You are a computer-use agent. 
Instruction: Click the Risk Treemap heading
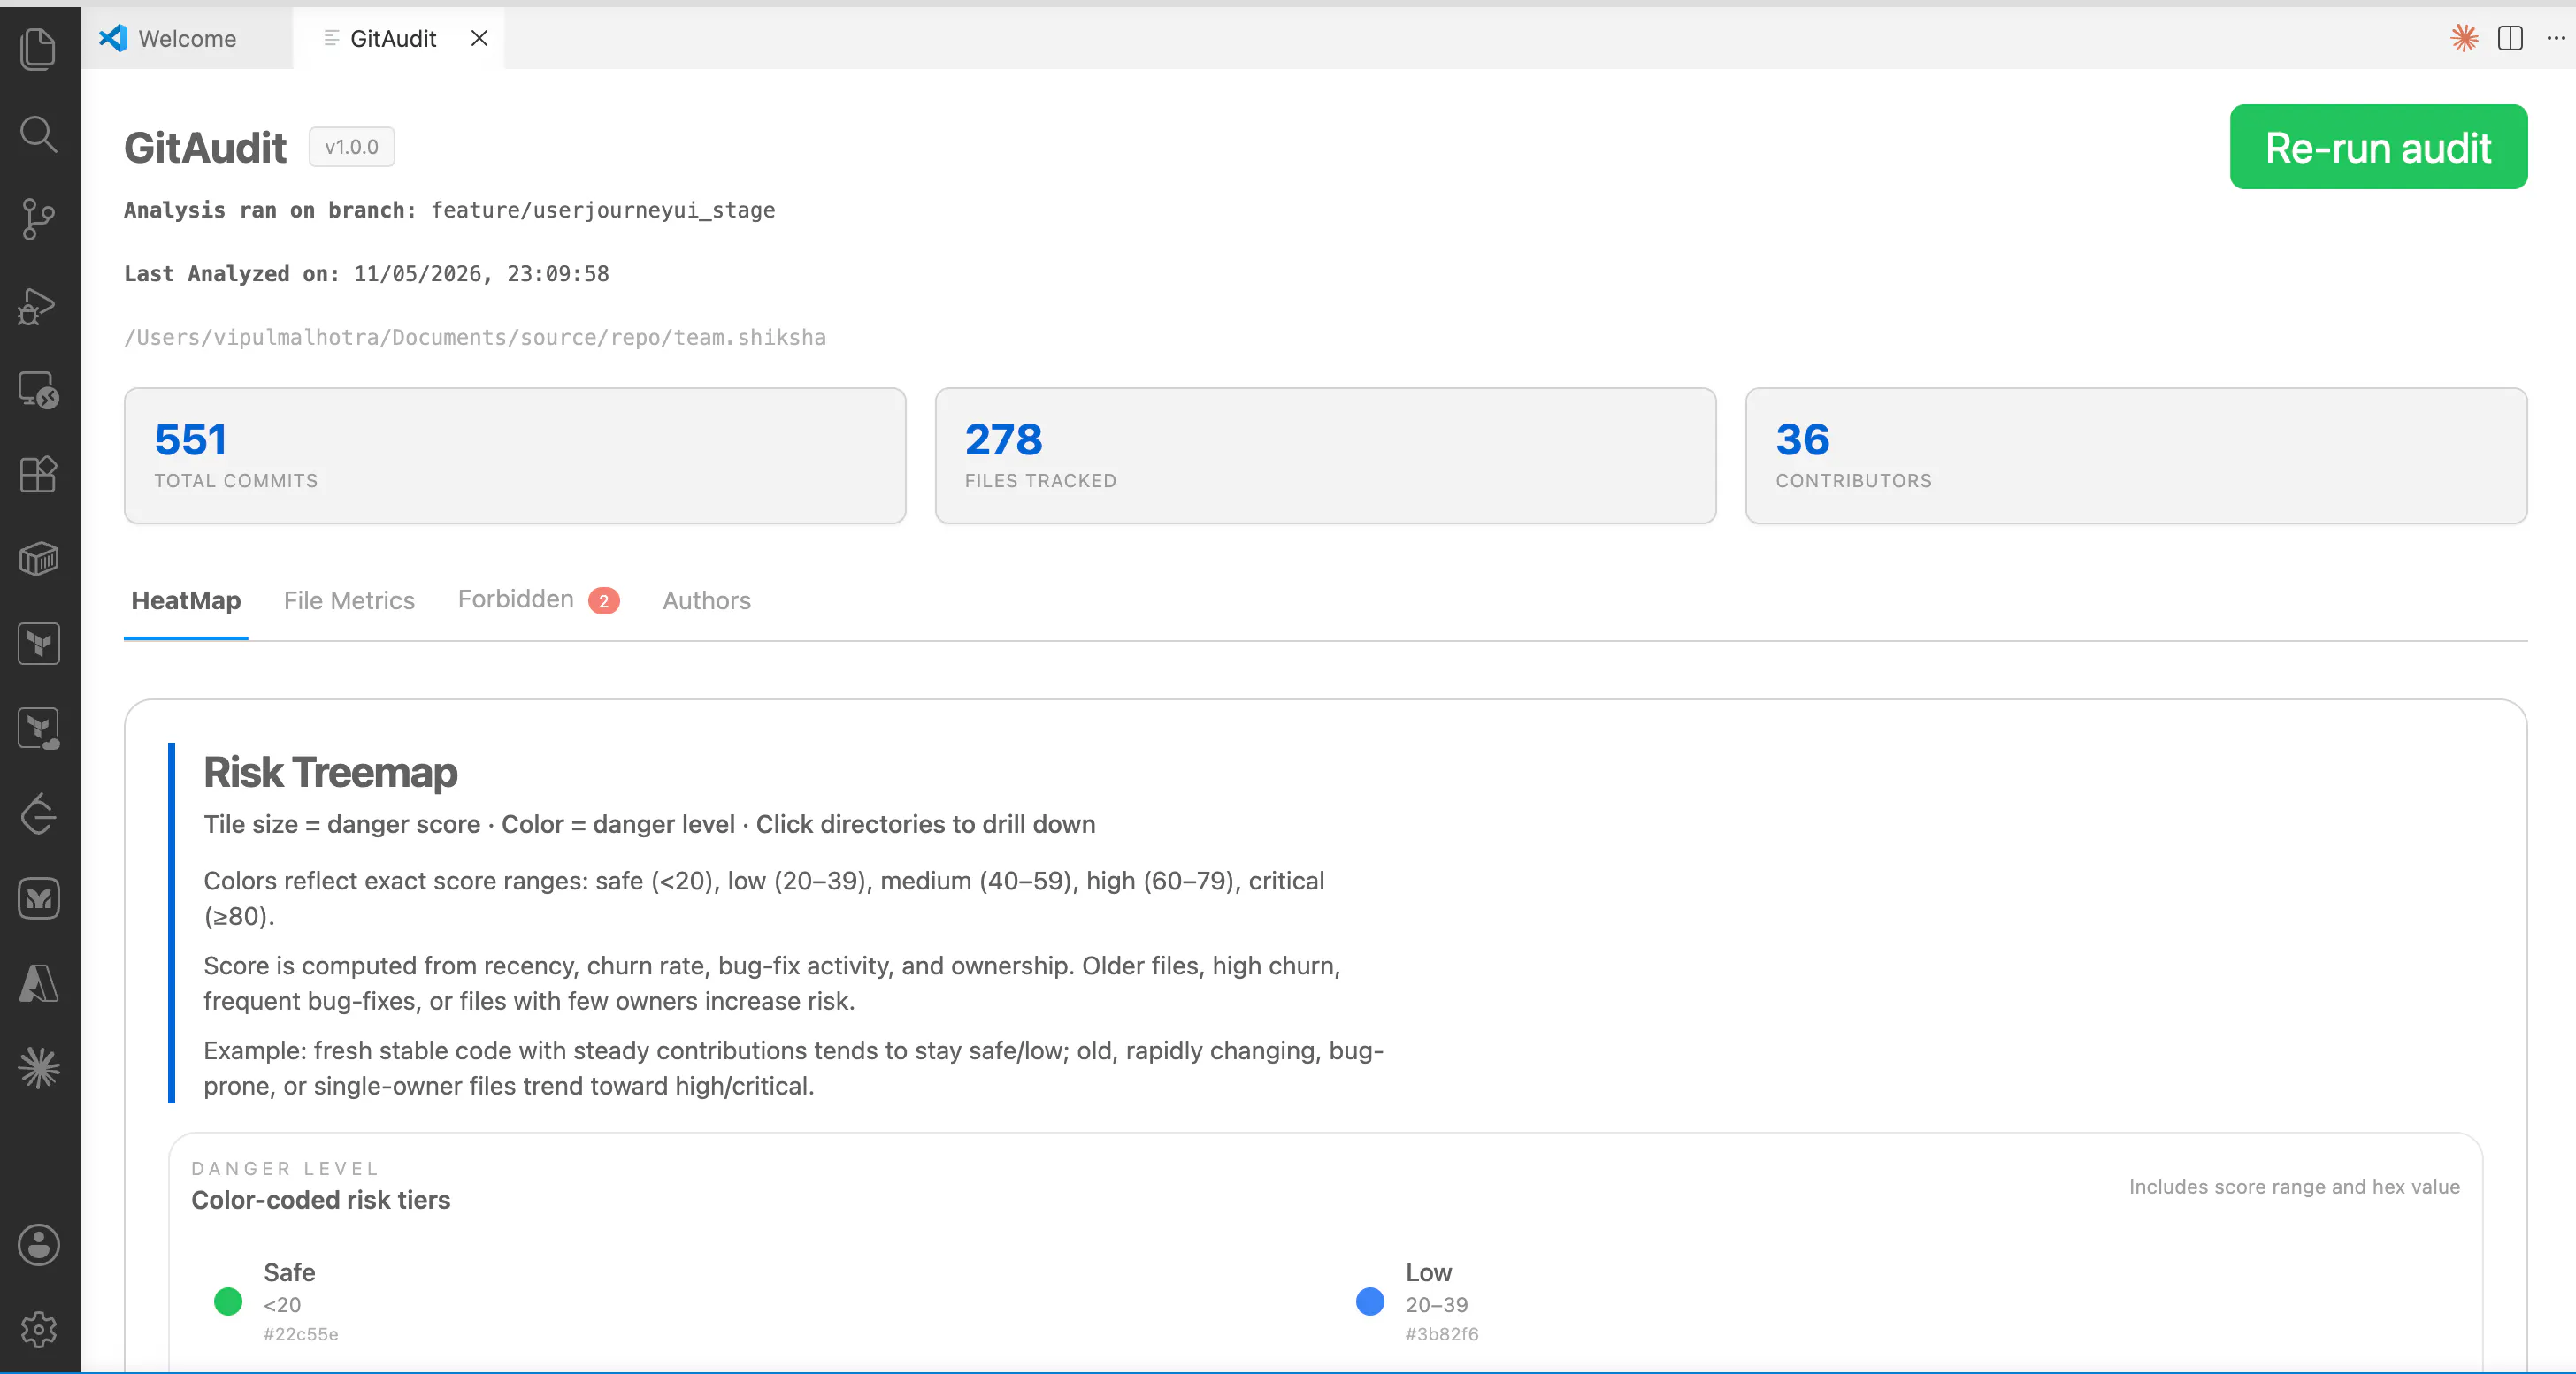point(330,773)
